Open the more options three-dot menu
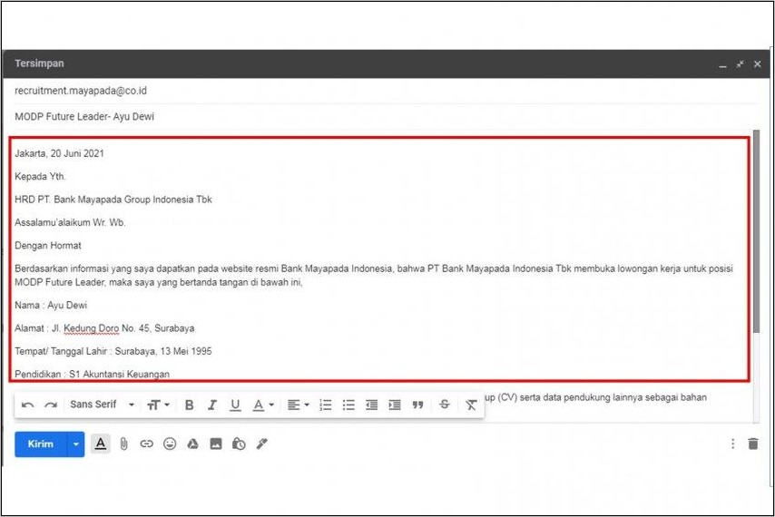 732,444
